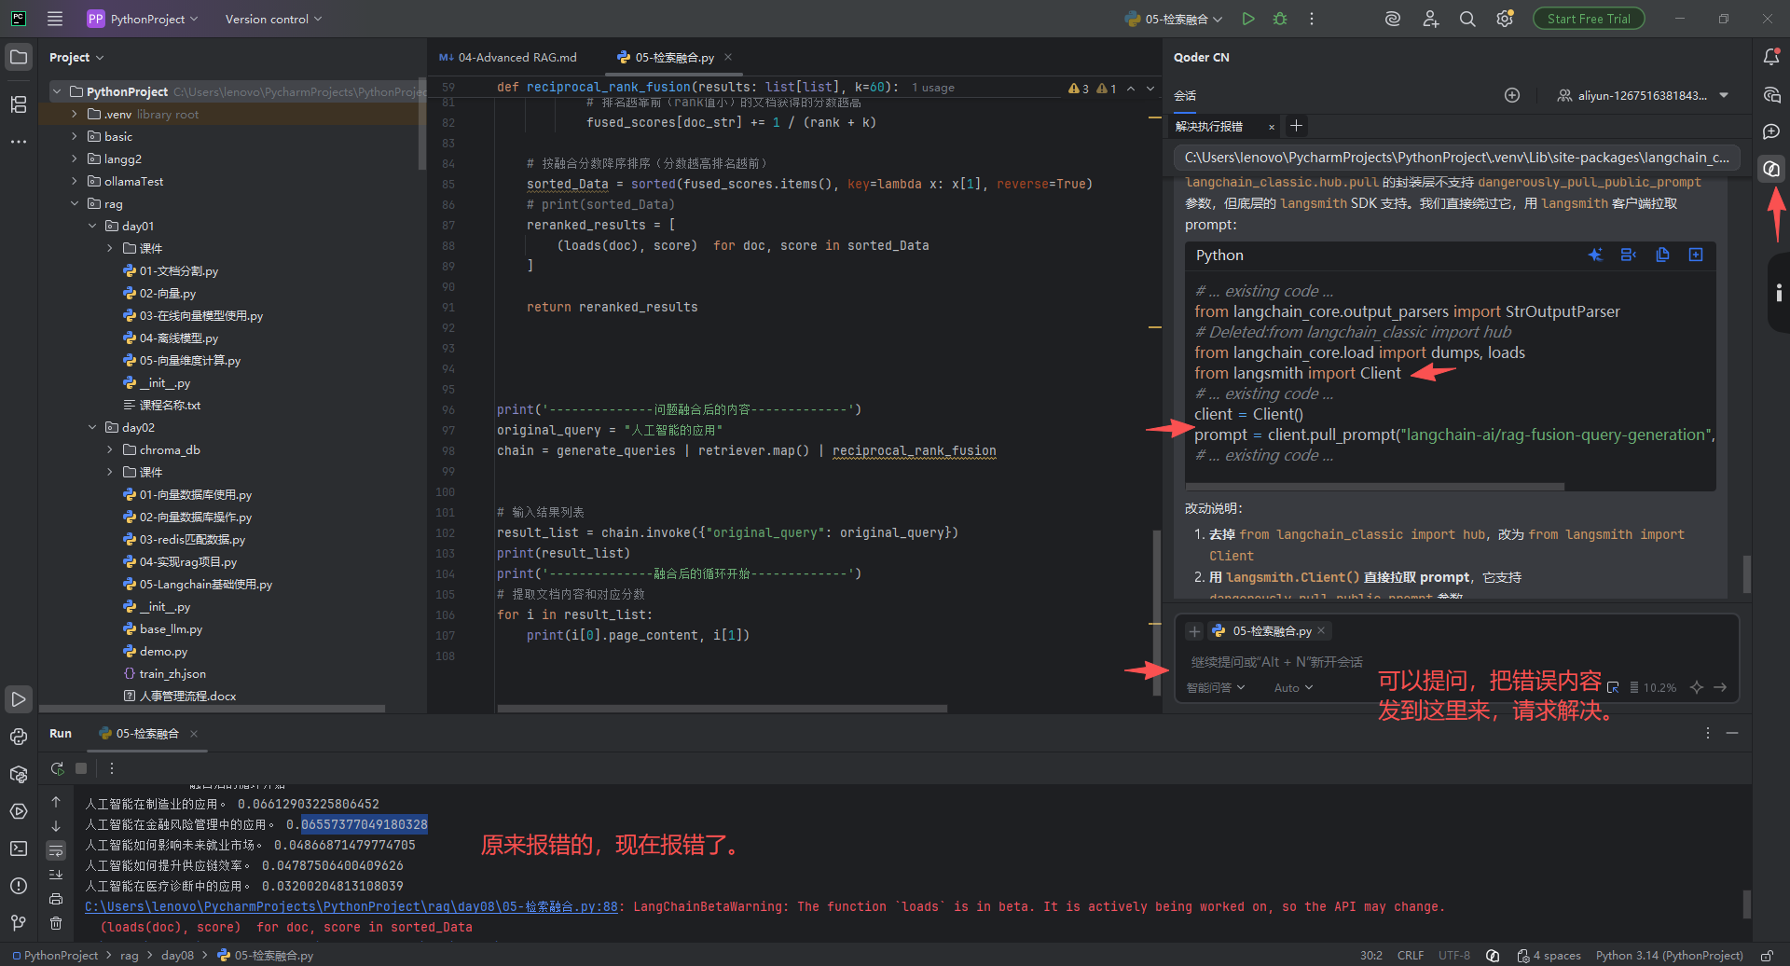Open the Problems tool window

tap(19, 886)
